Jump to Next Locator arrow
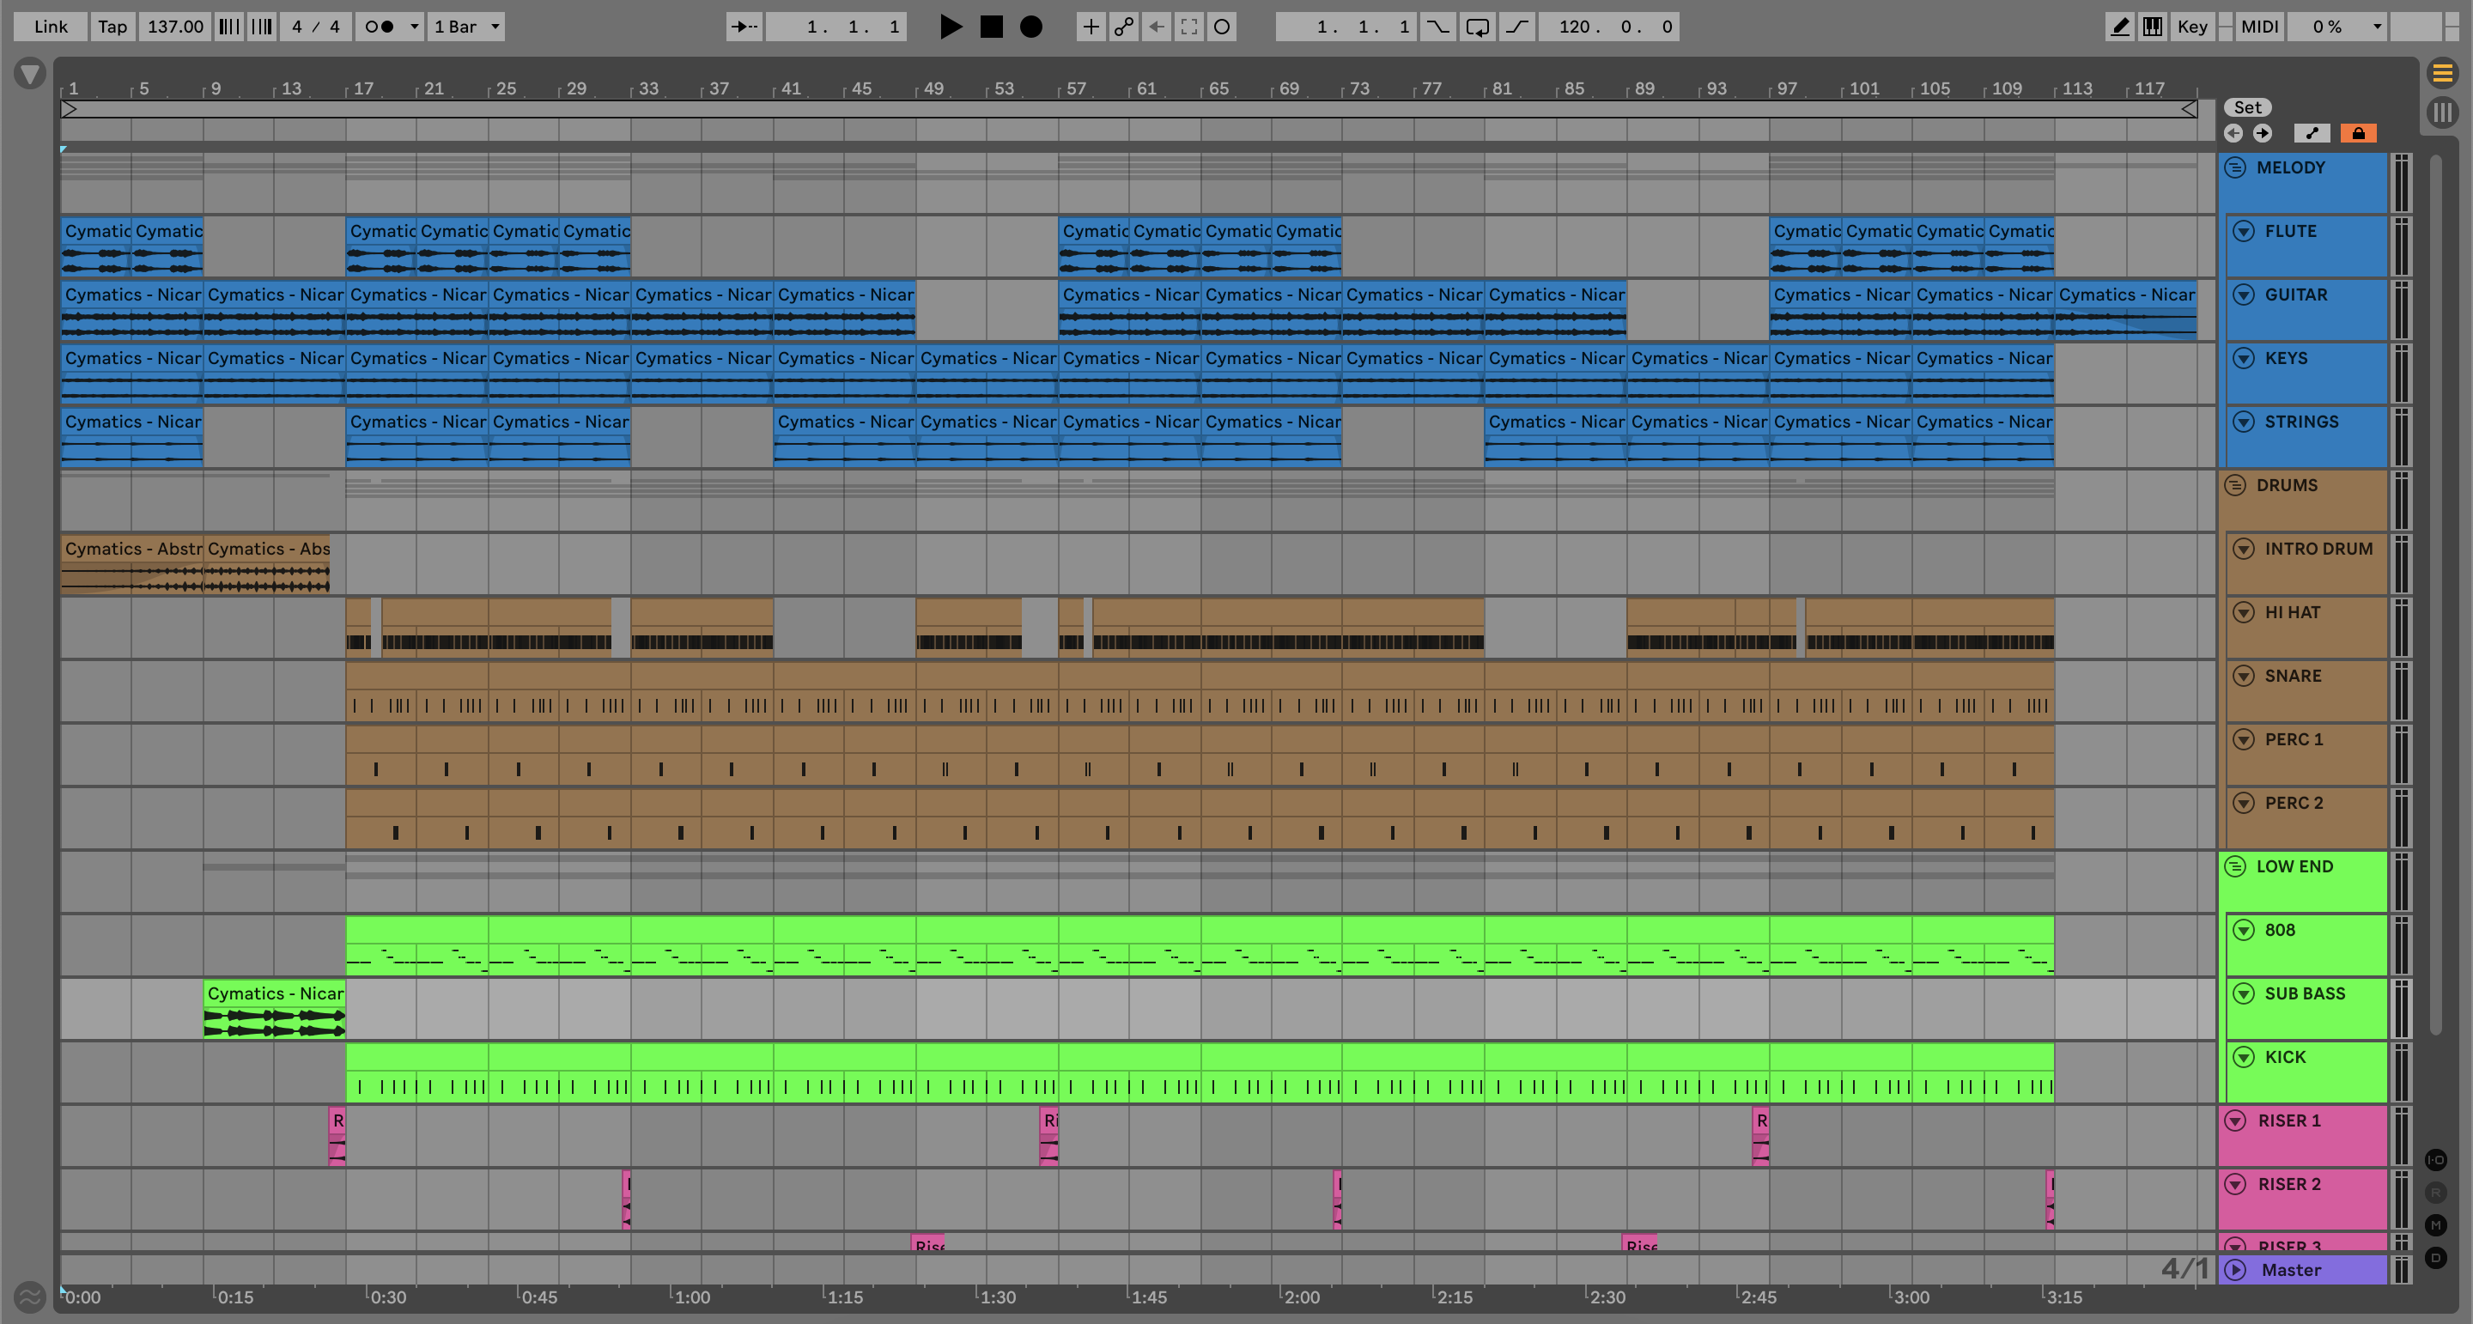This screenshot has height=1324, width=2473. pos(2262,133)
